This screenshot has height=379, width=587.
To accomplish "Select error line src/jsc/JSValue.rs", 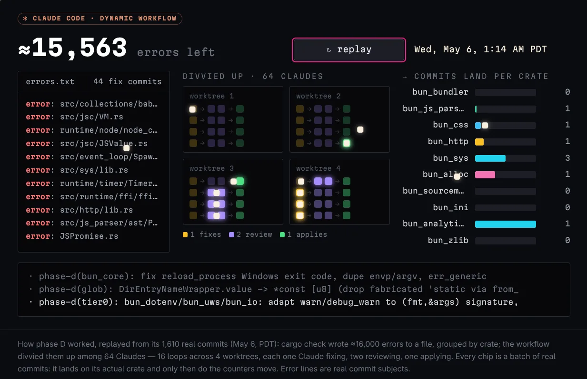I will [x=87, y=144].
